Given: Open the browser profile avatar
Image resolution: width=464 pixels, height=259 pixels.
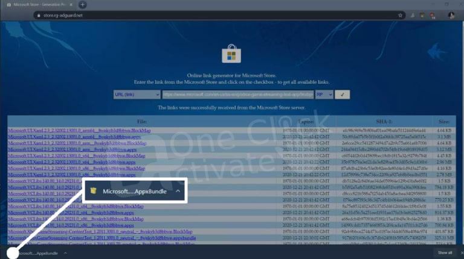Looking at the screenshot, I should pyautogui.click(x=451, y=15).
